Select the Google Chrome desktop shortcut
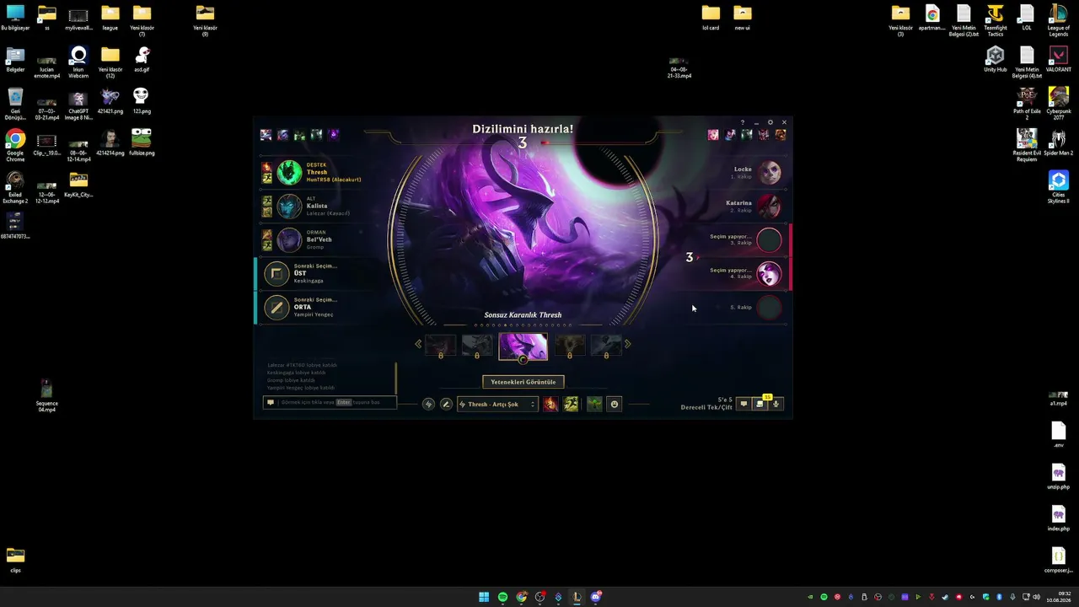Viewport: 1079px width, 607px height. click(15, 145)
